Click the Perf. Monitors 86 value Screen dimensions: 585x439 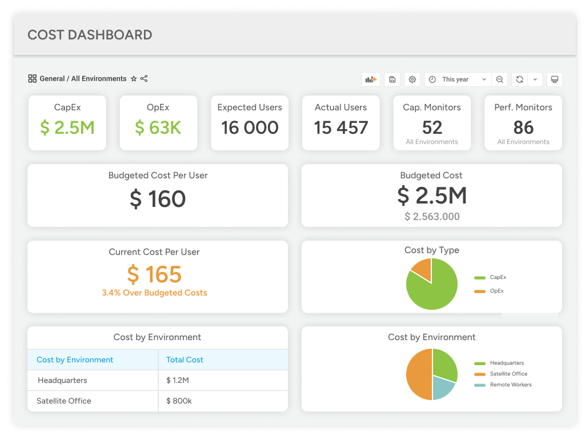pyautogui.click(x=523, y=127)
